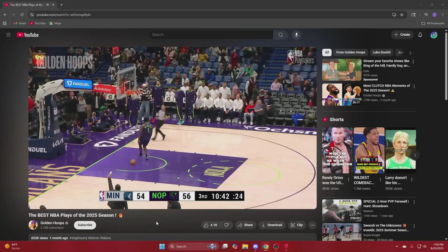Show next Shorts with arrow button

pos(415,155)
